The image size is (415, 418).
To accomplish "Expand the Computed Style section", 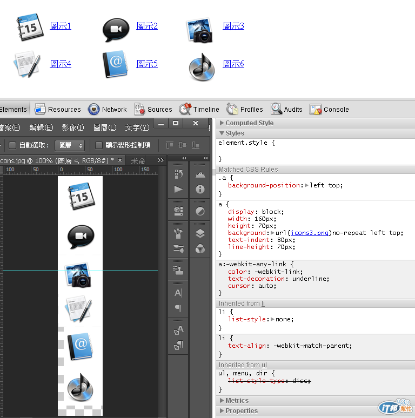I will click(222, 123).
